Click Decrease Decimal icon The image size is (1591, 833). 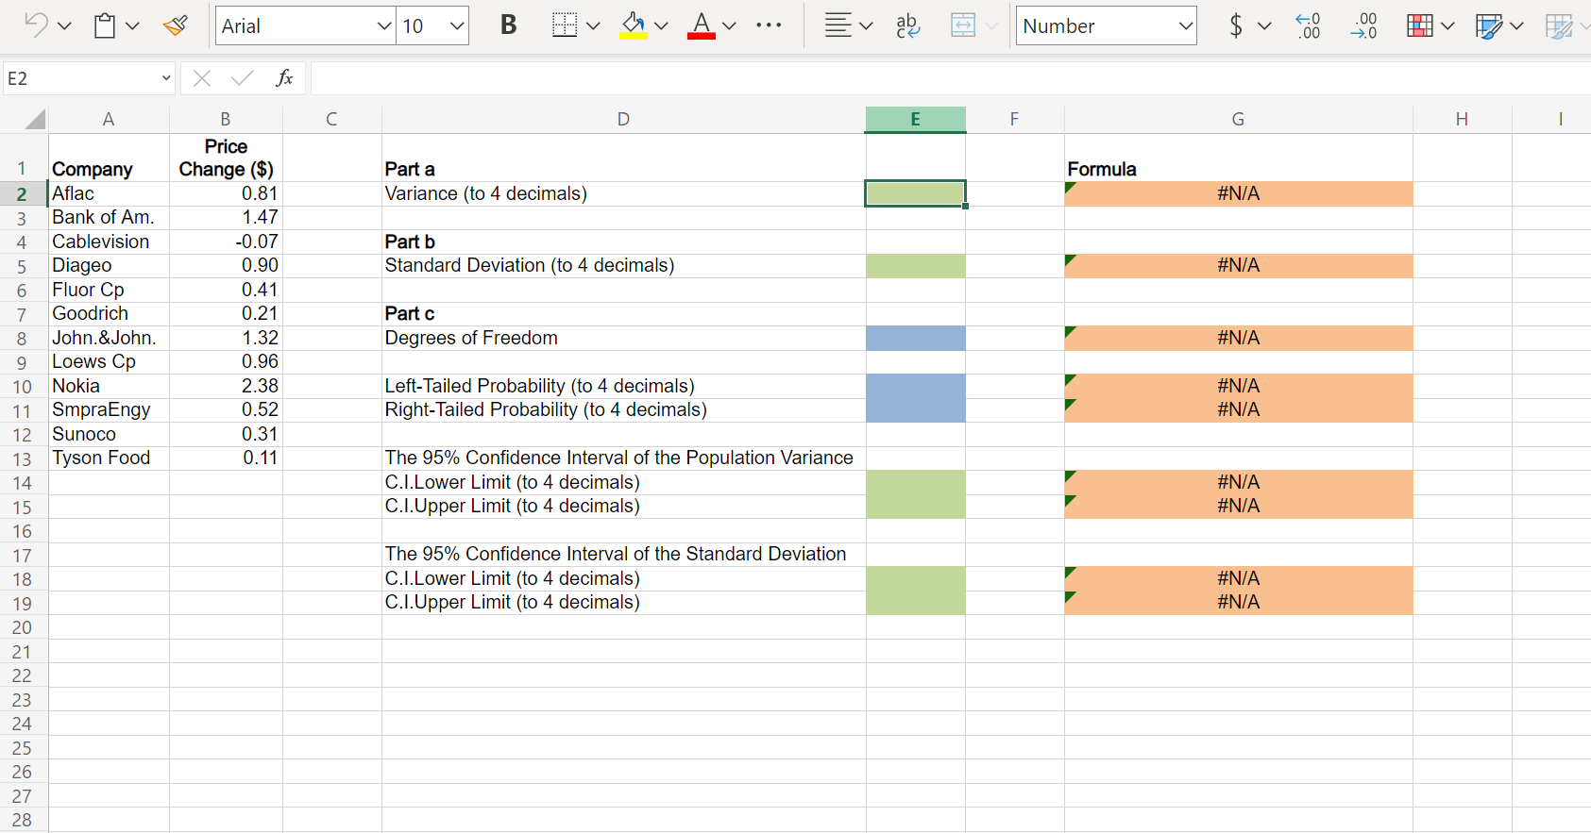coord(1363,25)
